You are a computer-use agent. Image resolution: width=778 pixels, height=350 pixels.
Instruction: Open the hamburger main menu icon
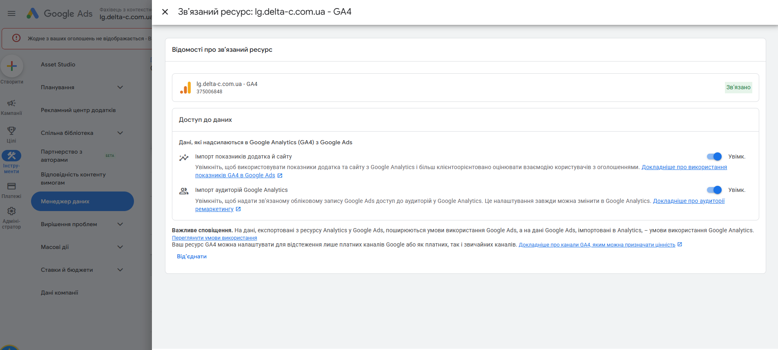(x=11, y=13)
